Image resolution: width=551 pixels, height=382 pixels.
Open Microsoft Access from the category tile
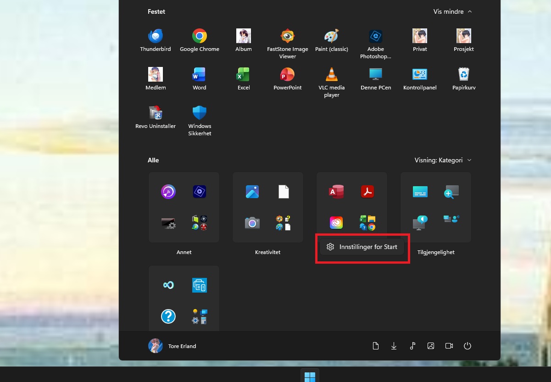click(336, 191)
